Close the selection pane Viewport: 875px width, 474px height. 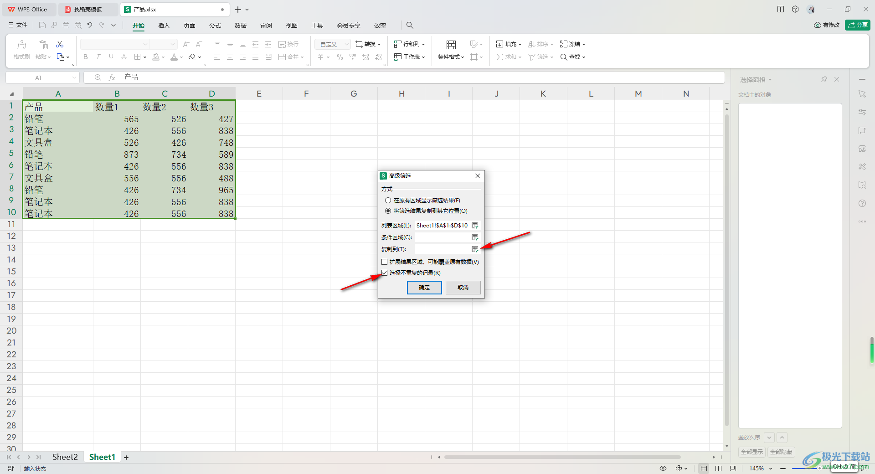(837, 79)
